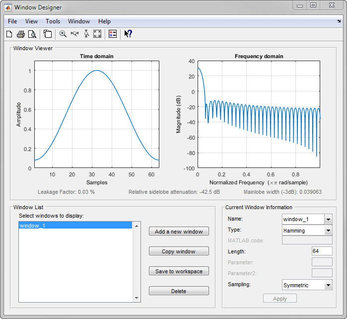This screenshot has height=319, width=347.
Task: Click the Delete button
Action: click(179, 291)
